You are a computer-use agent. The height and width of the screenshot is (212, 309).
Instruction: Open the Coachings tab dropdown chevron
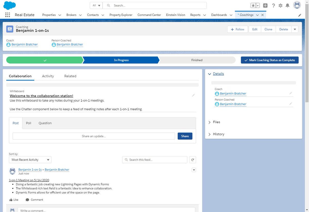257,15
